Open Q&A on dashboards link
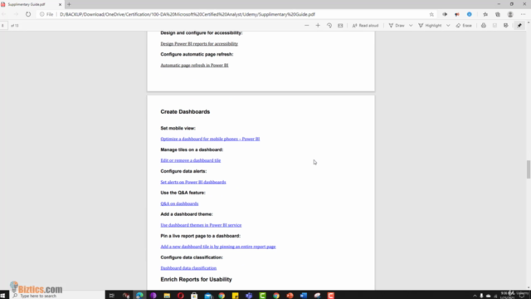Viewport: 531px width, 299px height. (179, 203)
